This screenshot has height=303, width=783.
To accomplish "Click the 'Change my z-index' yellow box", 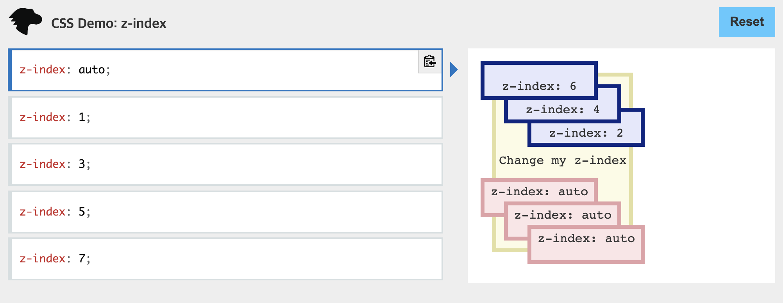I will [562, 160].
